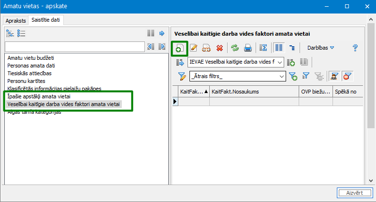Toggle the column table view icon
Image resolution: width=376 pixels, height=202 pixels.
coord(279,48)
